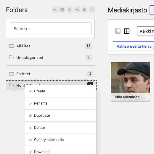154x154 pixels.
Task: Click the circle refresh icon in Folders toolbar
Action: click(62, 9)
